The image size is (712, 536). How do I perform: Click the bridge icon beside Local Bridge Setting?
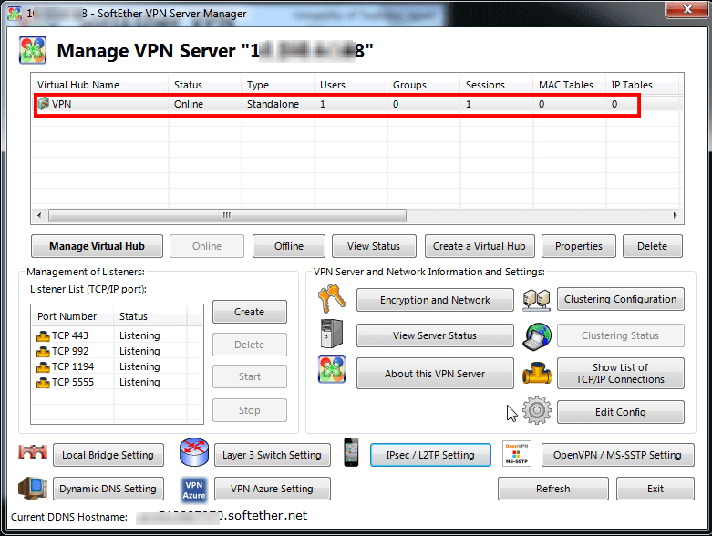point(33,454)
